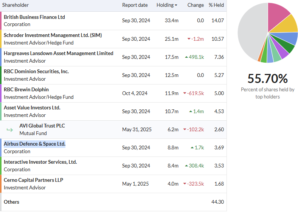Click the AVI Global Trust sub-holder arrow icon
The image size is (298, 212).
coord(10,130)
